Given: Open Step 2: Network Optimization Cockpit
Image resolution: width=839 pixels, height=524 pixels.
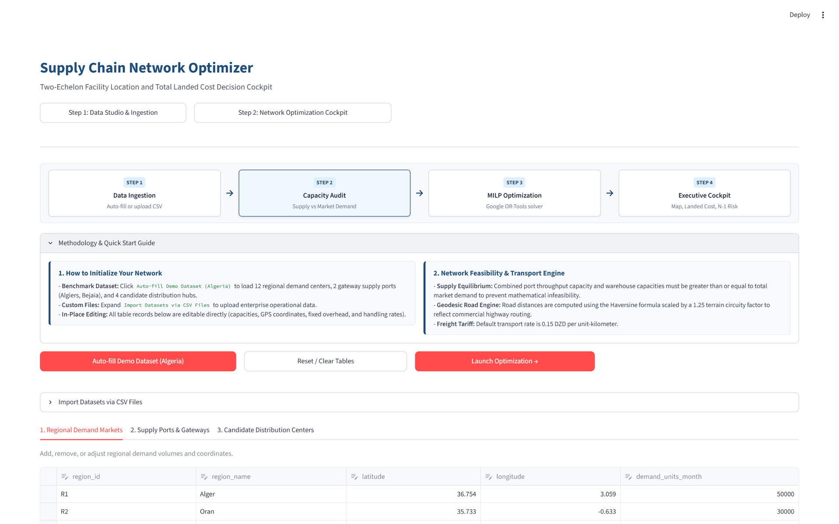Looking at the screenshot, I should click(x=293, y=113).
